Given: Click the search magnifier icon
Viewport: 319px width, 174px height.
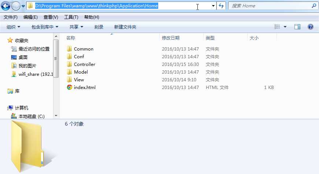Looking at the screenshot, I should tap(314, 6).
